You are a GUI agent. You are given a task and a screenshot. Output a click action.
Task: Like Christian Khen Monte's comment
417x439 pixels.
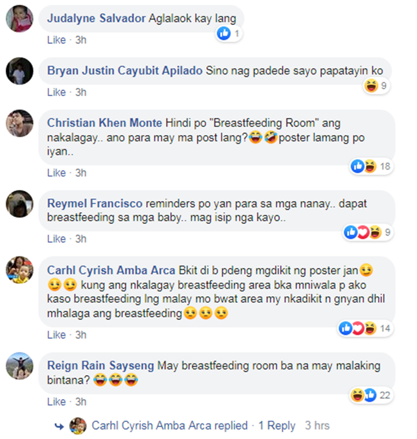[x=56, y=173]
